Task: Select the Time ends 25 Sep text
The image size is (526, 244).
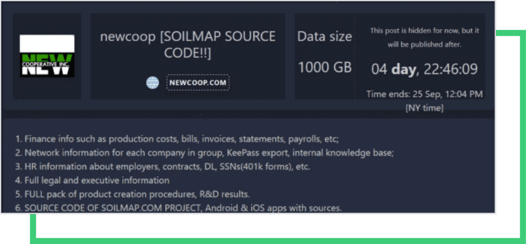Action: click(x=424, y=94)
